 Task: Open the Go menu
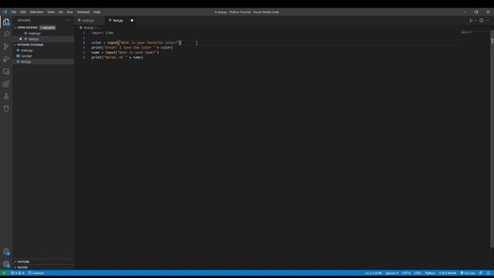[60, 12]
